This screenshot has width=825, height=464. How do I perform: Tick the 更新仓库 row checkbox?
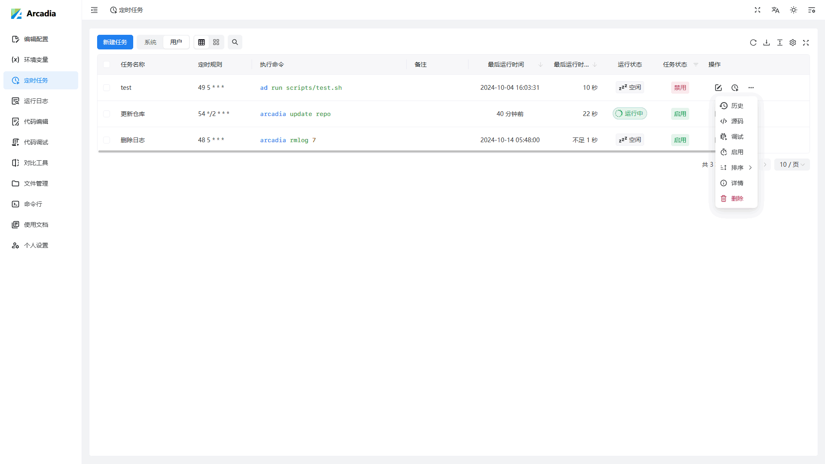tap(107, 114)
